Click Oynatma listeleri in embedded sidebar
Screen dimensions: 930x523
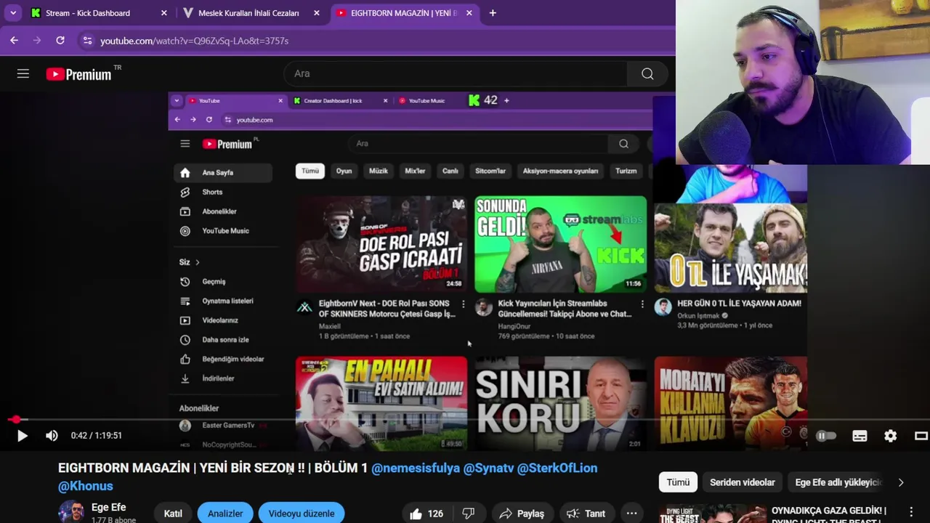click(x=224, y=301)
